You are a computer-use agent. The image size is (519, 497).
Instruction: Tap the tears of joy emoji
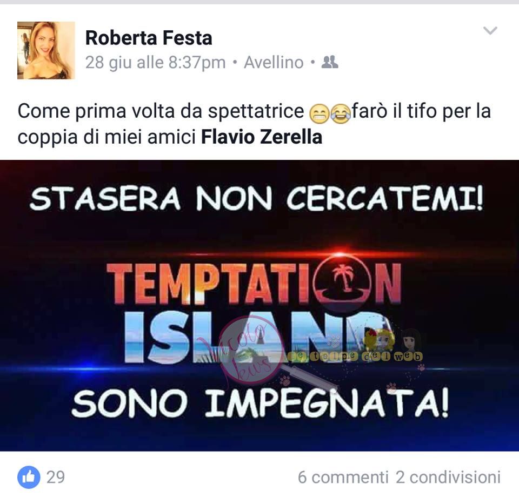point(341,113)
